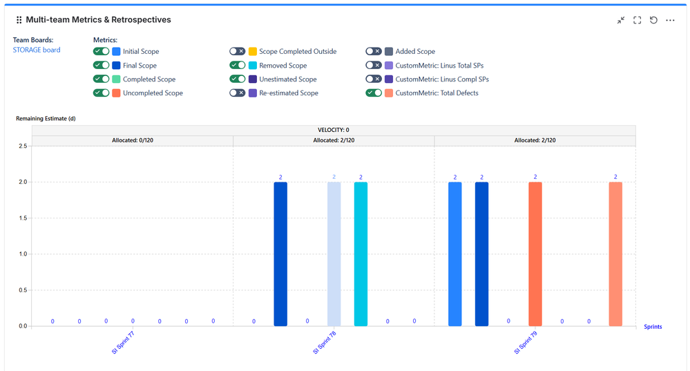Toggle the Final Scope metric off
Image resolution: width=690 pixels, height=371 pixels.
coord(102,65)
